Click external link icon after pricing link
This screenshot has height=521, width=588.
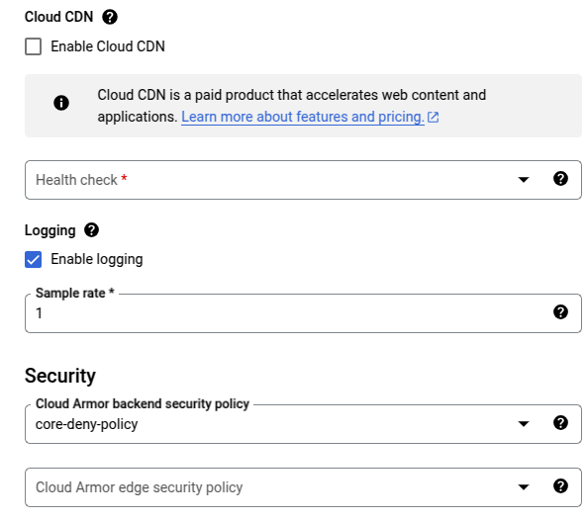[x=434, y=118]
